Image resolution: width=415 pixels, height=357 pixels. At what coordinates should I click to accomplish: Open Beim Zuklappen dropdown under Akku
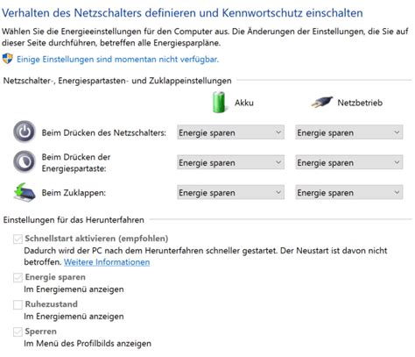click(230, 192)
